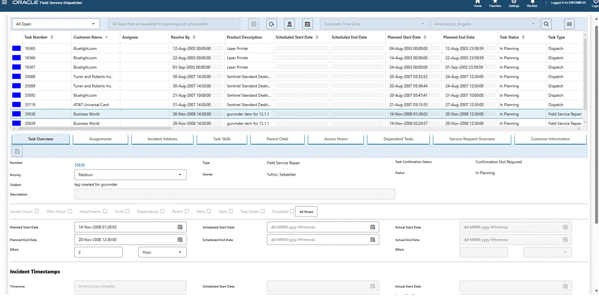The height and width of the screenshot is (302, 599).
Task: Enable the Task Notes checkbox
Action: pyautogui.click(x=263, y=211)
